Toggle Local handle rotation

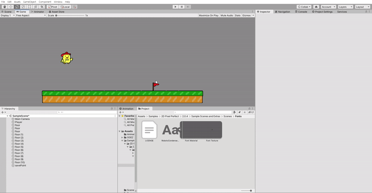pos(65,7)
